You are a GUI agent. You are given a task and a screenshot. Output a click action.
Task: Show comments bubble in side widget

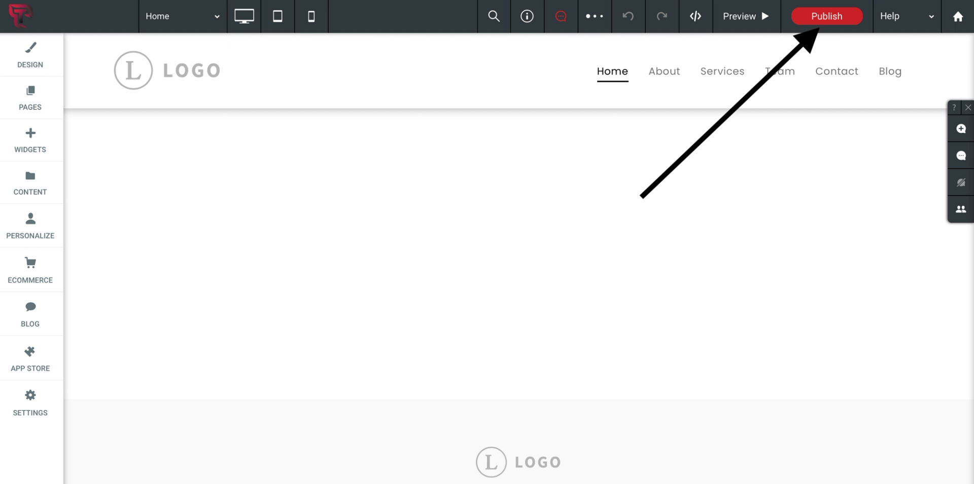pos(961,156)
